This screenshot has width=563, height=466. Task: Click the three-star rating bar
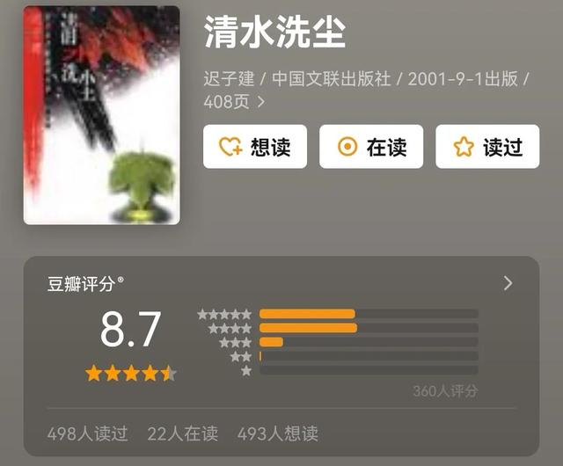[x=369, y=342]
